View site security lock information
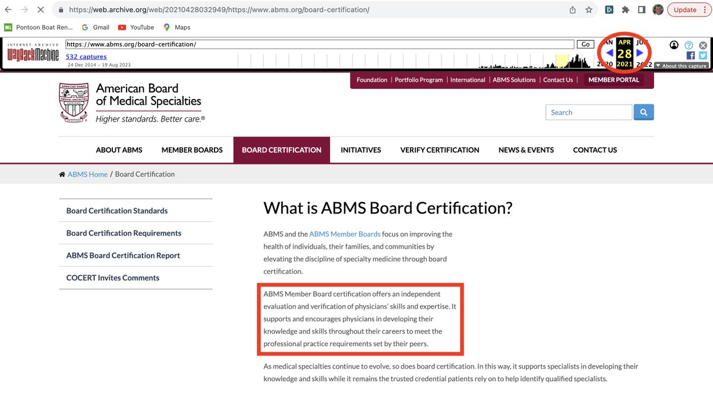 click(61, 10)
